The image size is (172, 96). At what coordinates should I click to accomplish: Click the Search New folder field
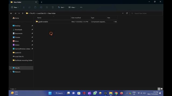(x=146, y=13)
